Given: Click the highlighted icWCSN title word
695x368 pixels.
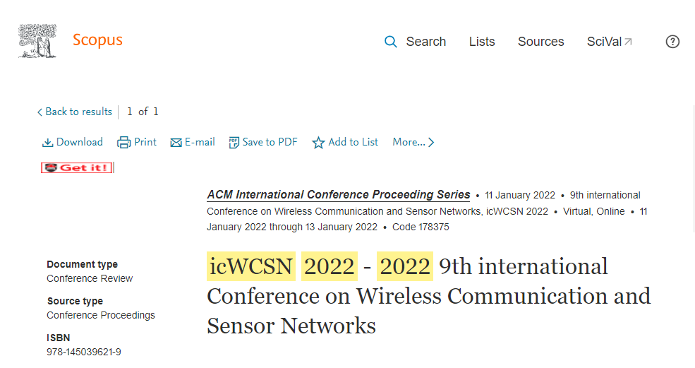Looking at the screenshot, I should pos(250,266).
